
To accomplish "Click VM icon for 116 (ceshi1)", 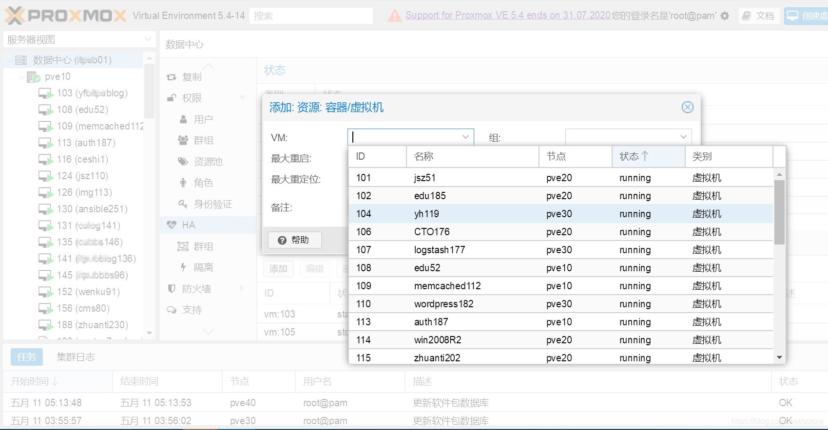I will (x=46, y=160).
